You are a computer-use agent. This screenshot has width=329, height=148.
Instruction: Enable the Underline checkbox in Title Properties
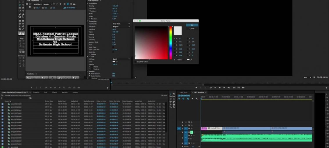point(113,52)
